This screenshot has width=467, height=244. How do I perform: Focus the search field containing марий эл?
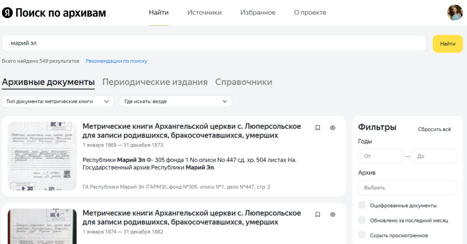214,43
